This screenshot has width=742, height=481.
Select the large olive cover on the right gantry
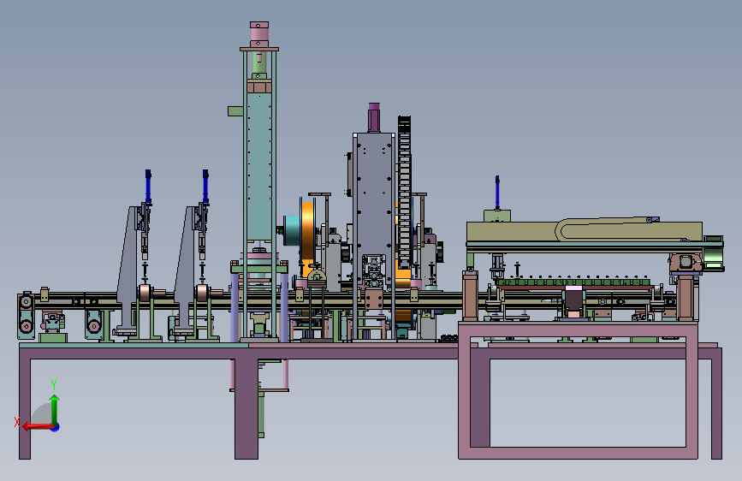click(584, 230)
